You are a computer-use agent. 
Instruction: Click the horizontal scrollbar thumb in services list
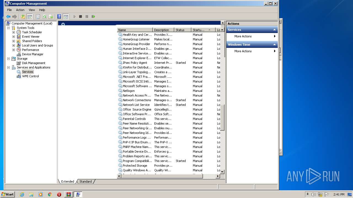click(x=162, y=176)
